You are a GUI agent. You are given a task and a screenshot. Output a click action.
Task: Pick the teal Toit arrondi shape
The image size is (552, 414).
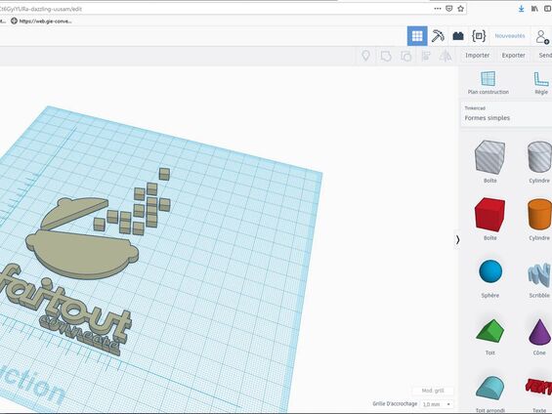pos(490,388)
